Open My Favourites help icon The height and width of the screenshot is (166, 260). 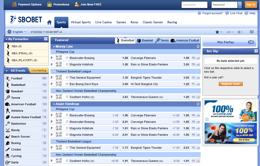pyautogui.click(x=46, y=39)
